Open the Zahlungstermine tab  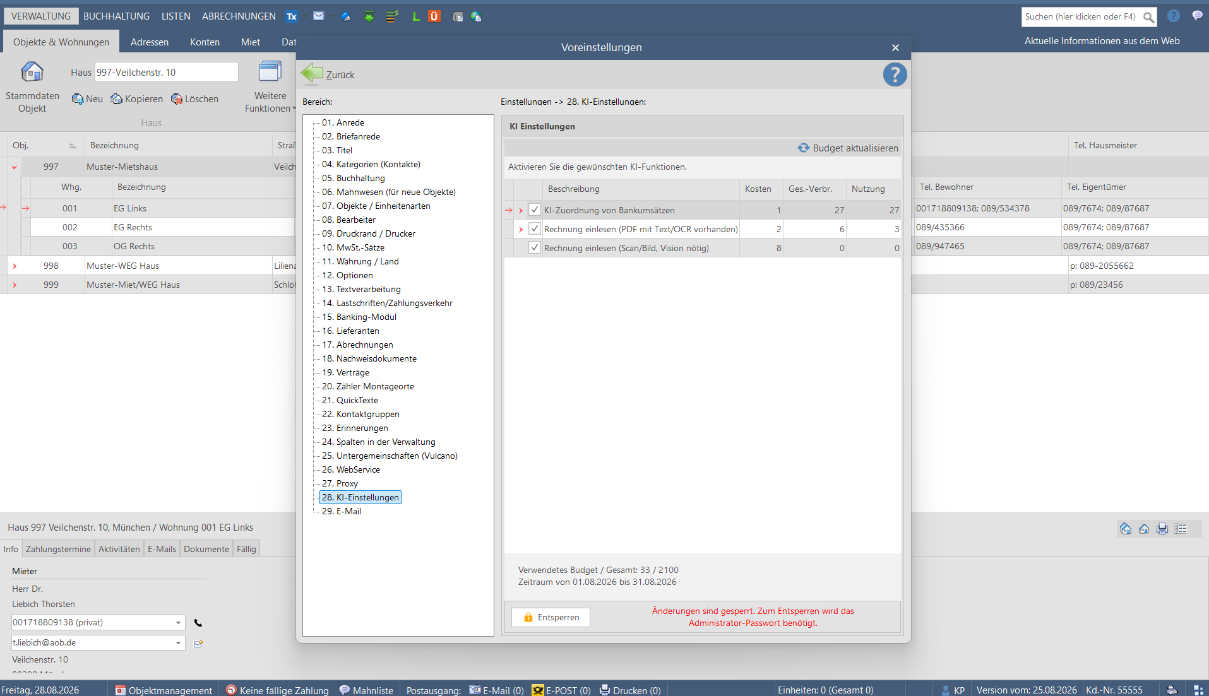[x=58, y=549]
